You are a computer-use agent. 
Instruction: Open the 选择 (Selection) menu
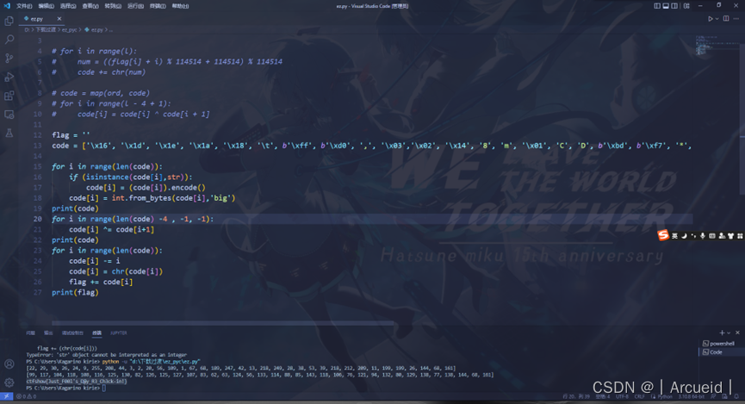68,6
